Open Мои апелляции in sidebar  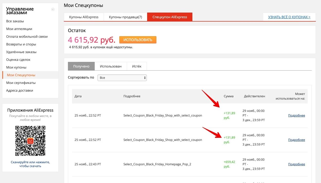pyautogui.click(x=19, y=29)
